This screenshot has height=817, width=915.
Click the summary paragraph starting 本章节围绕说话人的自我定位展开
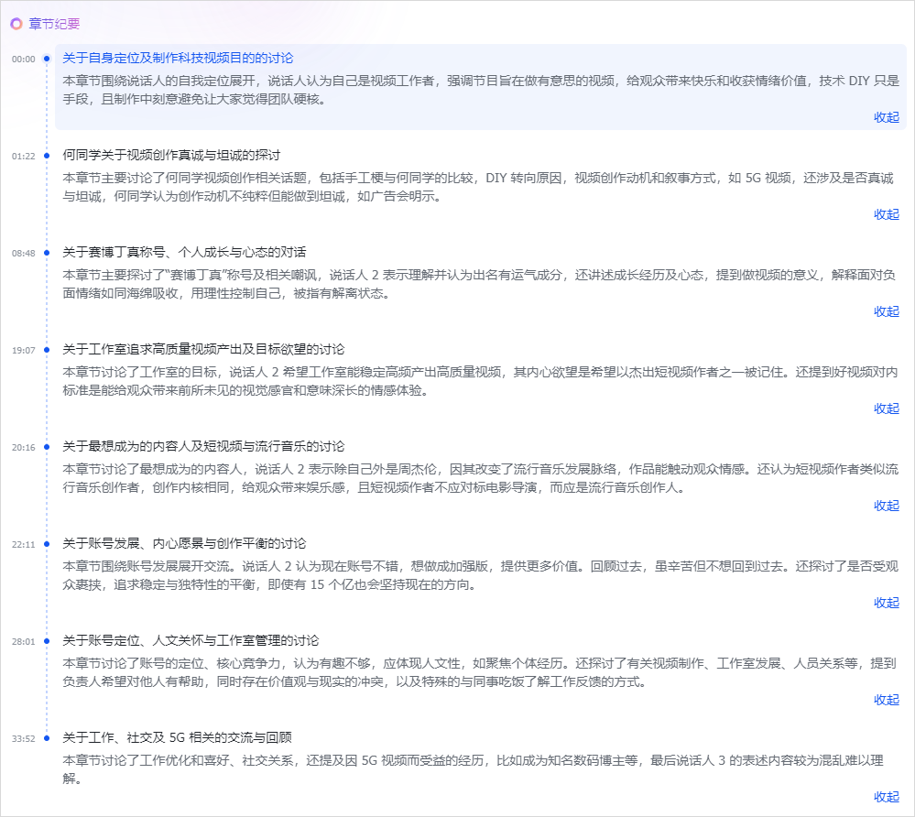pos(481,90)
